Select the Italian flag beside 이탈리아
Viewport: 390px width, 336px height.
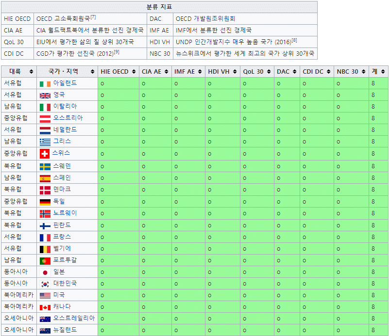45,107
